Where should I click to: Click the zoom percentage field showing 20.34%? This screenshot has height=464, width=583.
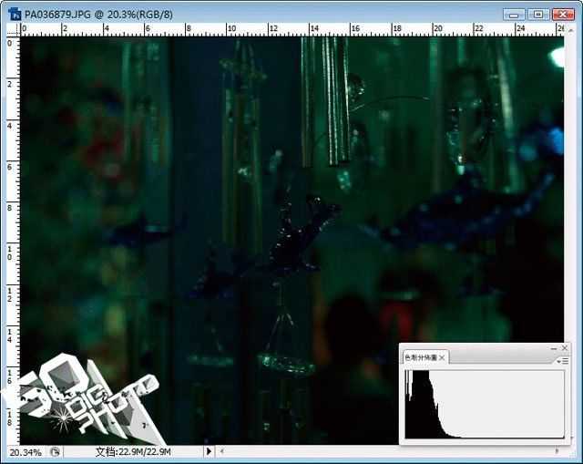coord(26,452)
